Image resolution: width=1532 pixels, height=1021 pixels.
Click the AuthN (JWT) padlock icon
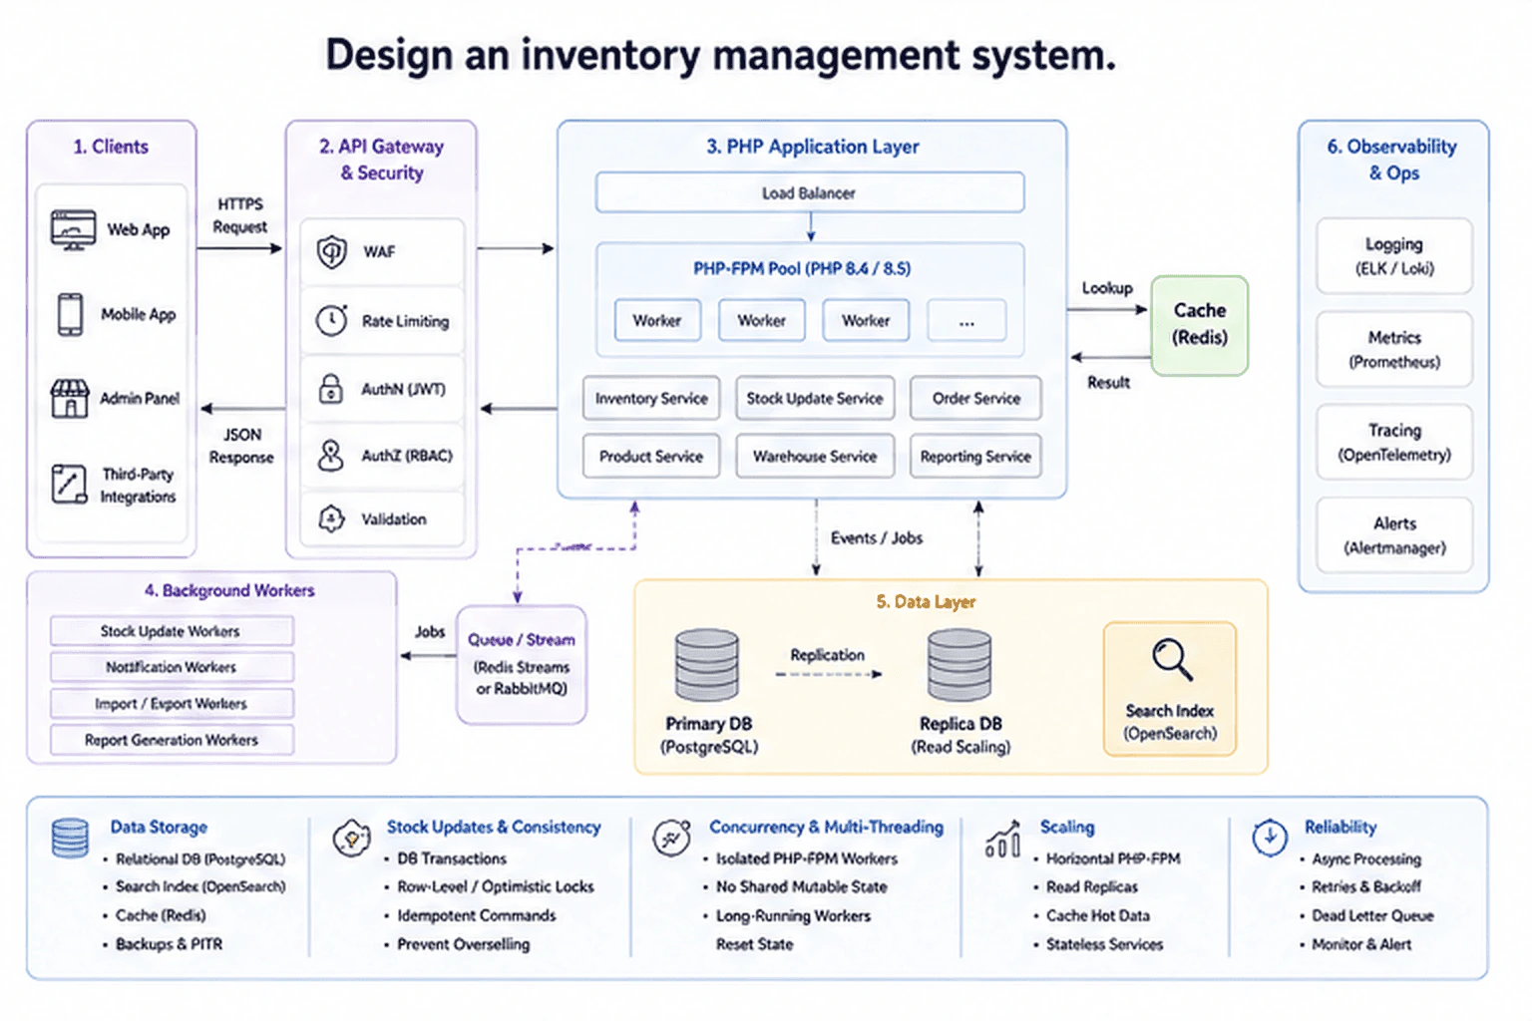[330, 388]
